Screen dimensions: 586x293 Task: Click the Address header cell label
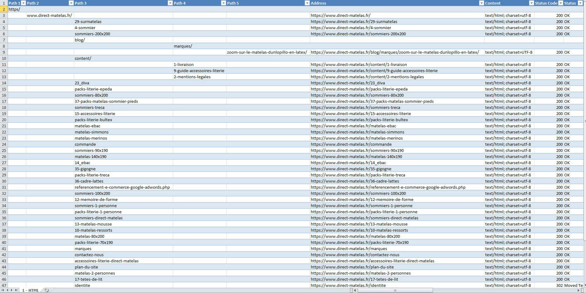(318, 3)
